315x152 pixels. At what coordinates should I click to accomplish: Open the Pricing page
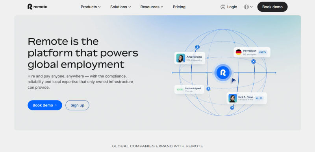(x=179, y=7)
